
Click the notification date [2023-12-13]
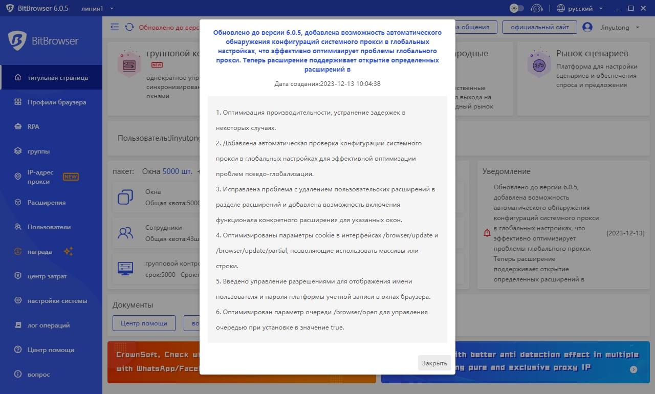[x=625, y=233]
